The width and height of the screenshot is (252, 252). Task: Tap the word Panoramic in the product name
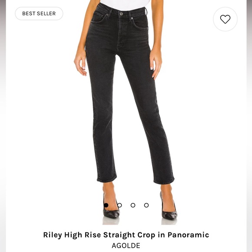(189, 235)
